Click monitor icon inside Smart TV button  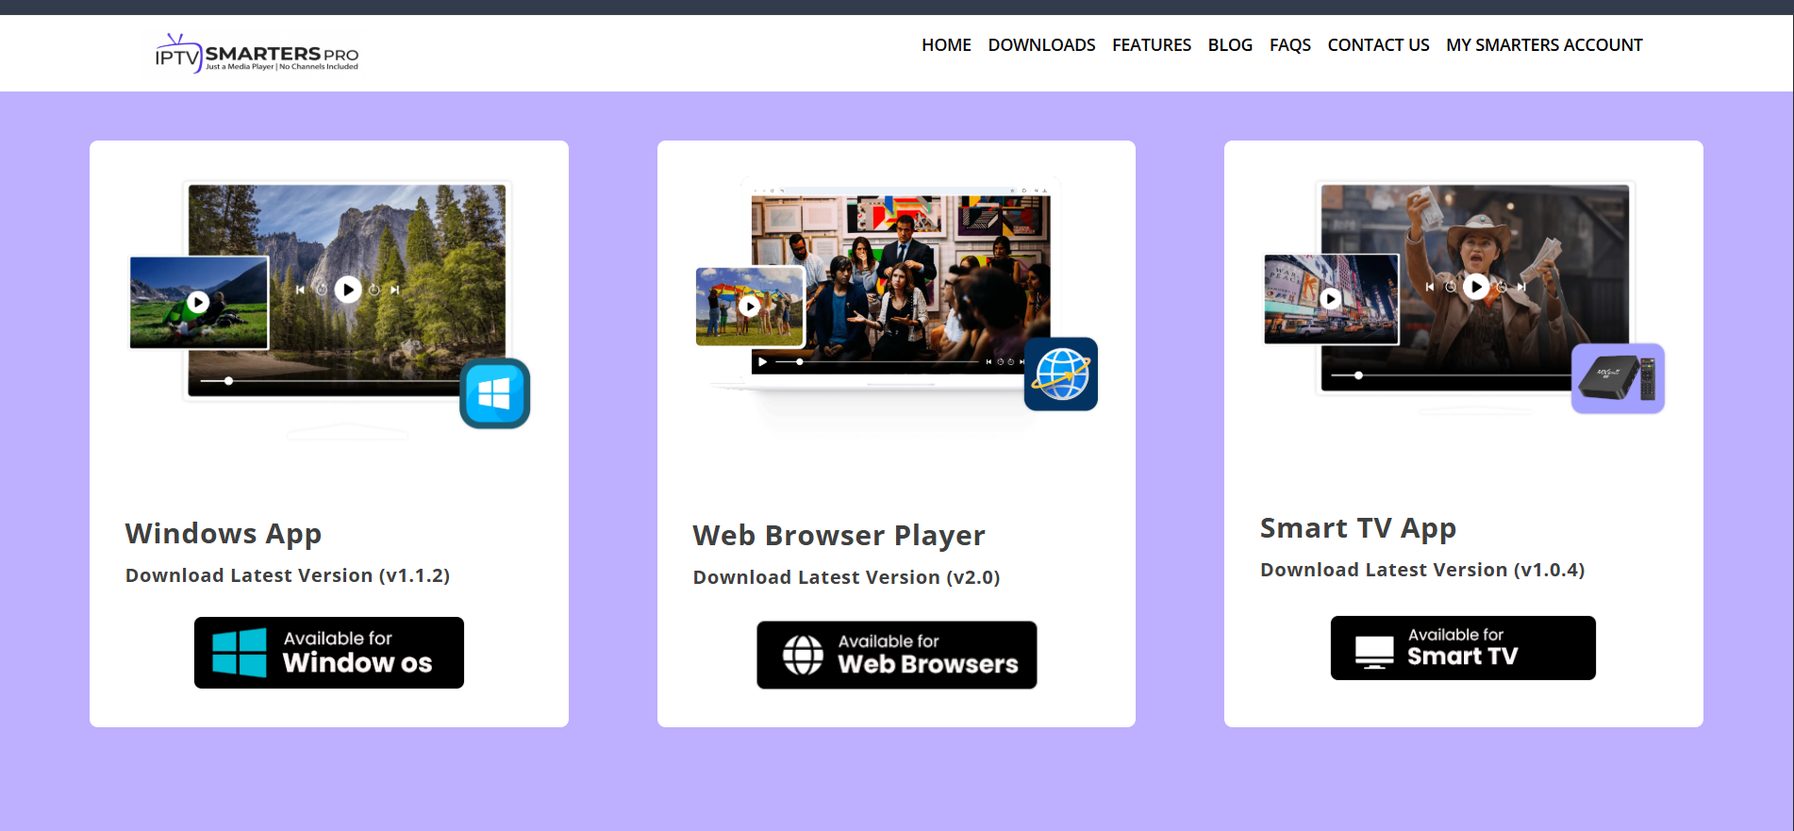click(x=1374, y=652)
